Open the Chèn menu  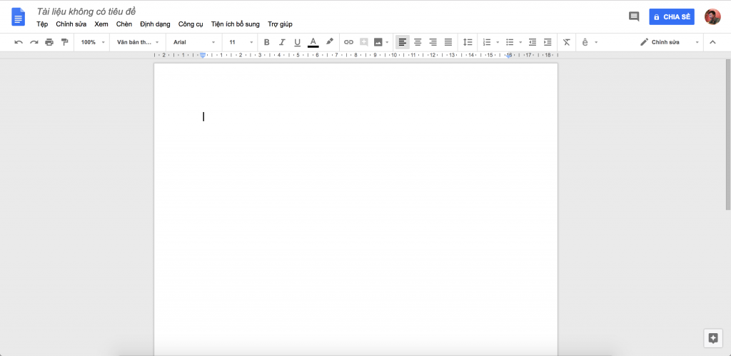124,24
